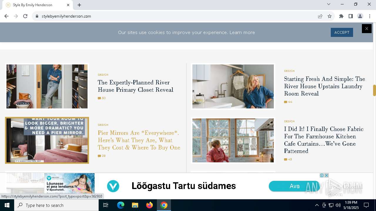Image resolution: width=376 pixels, height=211 pixels.
Task: Click DESIGN category above Cafe Curtains article
Action: pos(289,121)
